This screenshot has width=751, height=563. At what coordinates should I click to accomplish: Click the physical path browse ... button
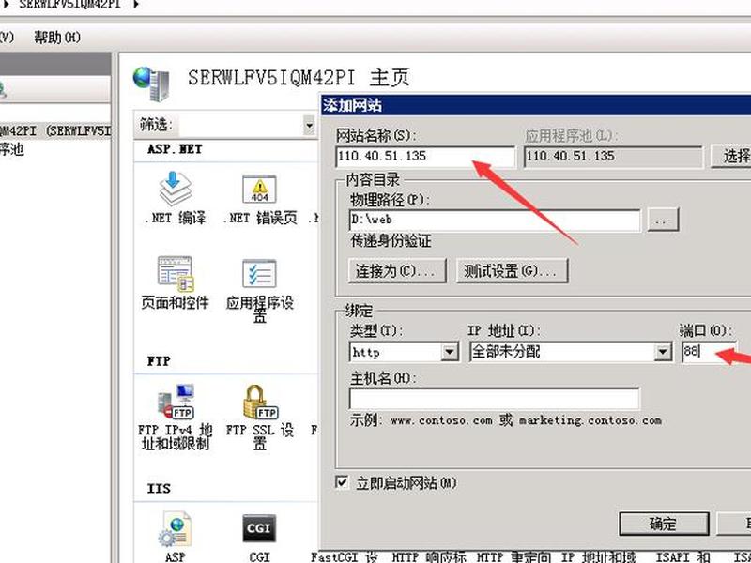[x=663, y=220]
